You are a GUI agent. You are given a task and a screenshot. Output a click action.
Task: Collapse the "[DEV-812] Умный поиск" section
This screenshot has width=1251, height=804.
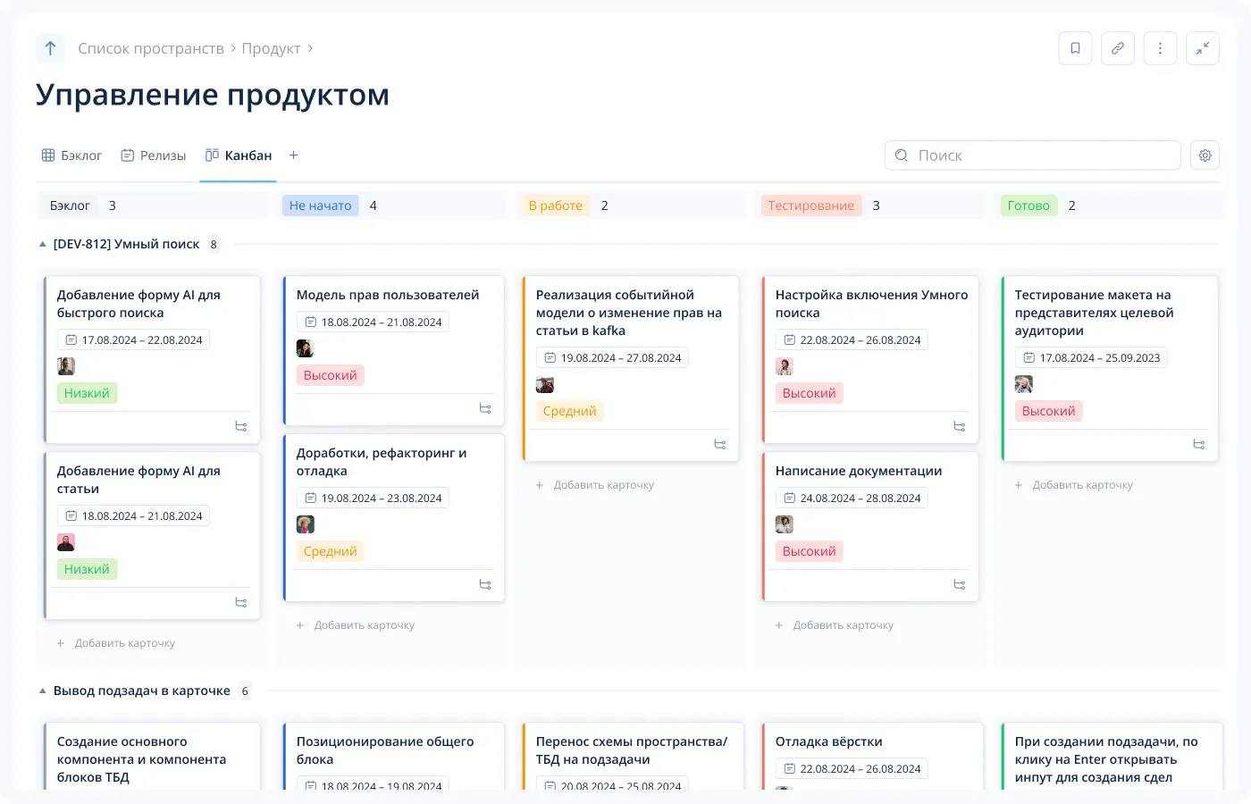(x=41, y=243)
